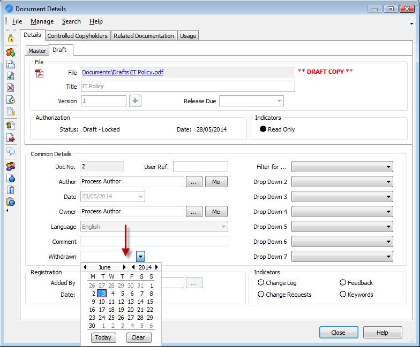The image size is (420, 347).
Task: Open the File menu
Action: tap(17, 21)
